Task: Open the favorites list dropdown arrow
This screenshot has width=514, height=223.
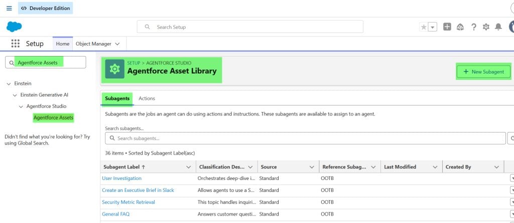Action: coord(433,27)
